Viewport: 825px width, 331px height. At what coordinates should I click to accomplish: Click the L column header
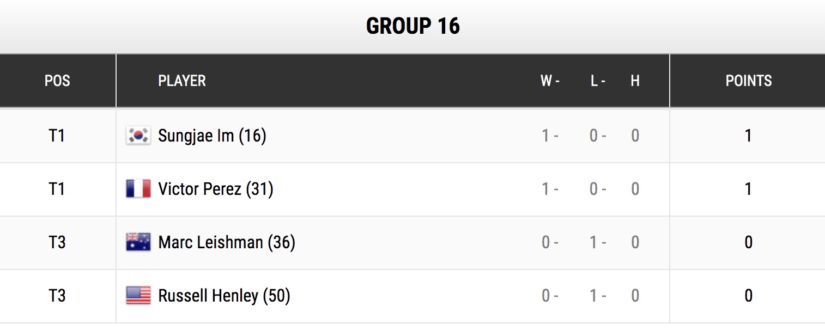point(598,81)
